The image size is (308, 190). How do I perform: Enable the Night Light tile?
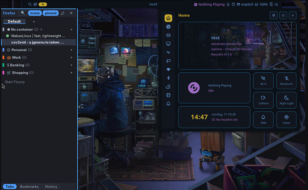[287, 100]
